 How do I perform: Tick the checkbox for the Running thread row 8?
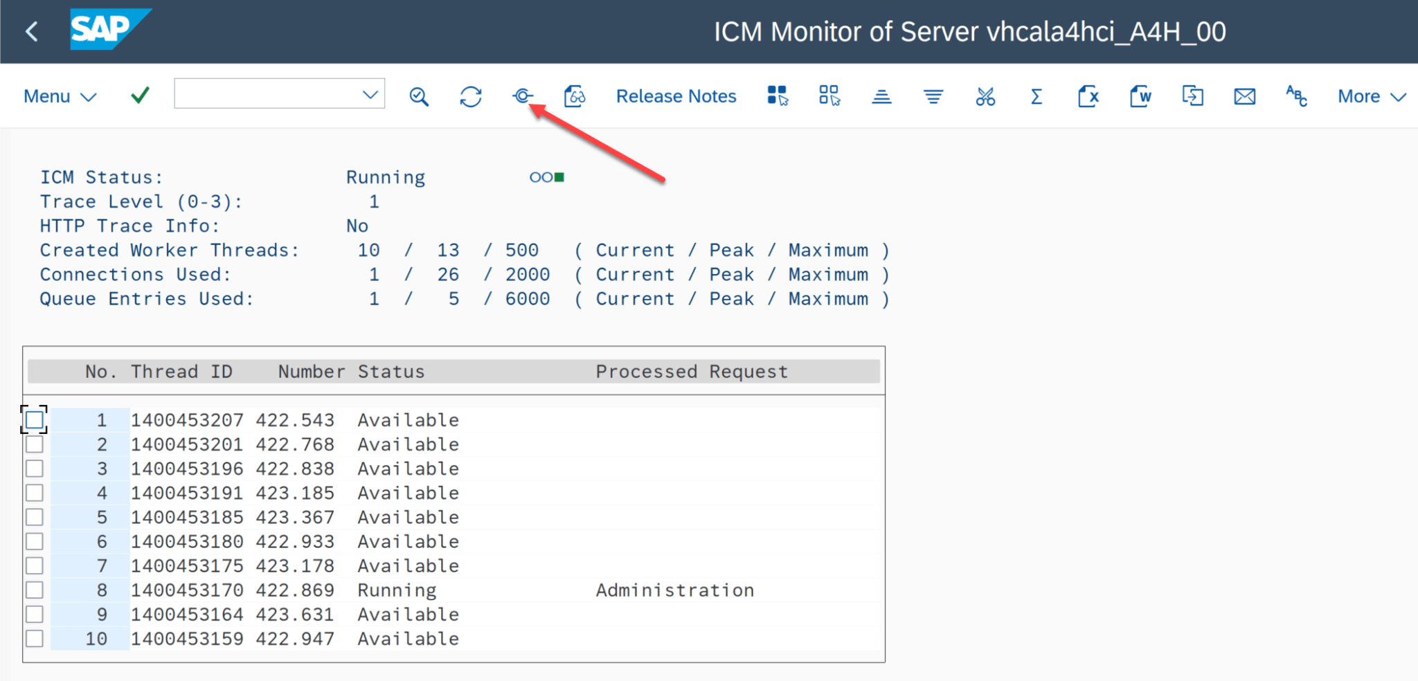pos(33,590)
